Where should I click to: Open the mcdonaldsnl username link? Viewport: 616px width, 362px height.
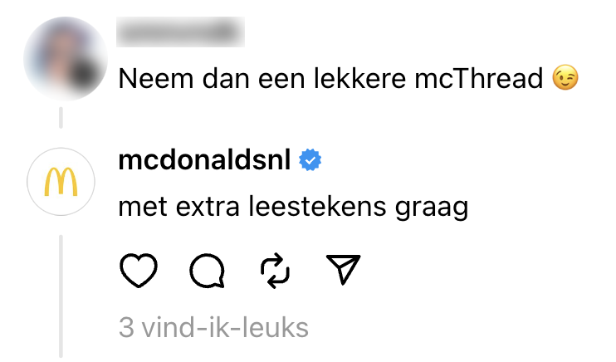(204, 160)
